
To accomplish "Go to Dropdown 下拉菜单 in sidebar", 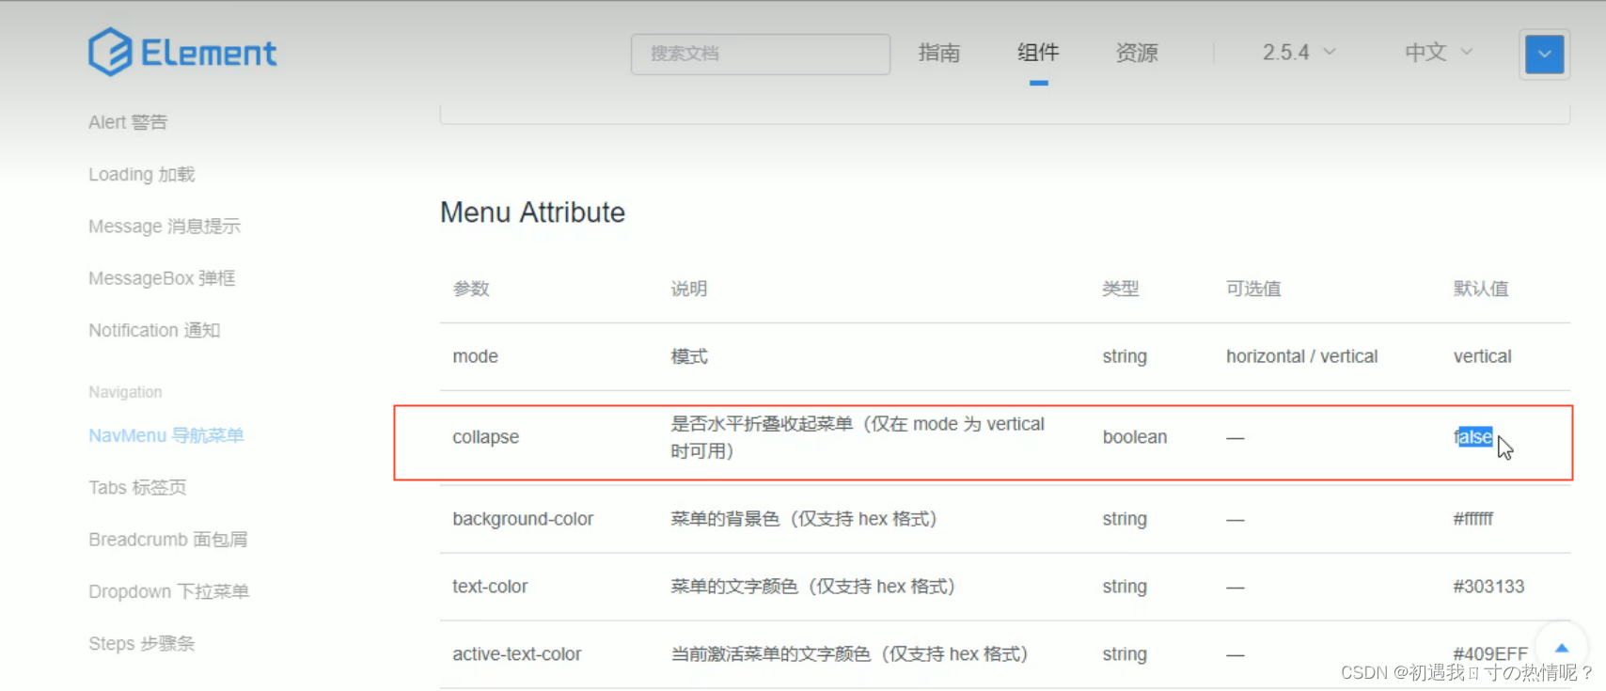I will [x=169, y=591].
